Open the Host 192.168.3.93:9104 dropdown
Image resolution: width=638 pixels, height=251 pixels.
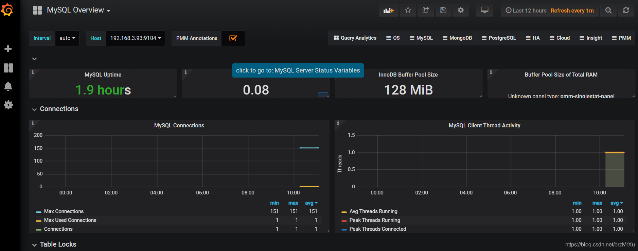tap(136, 38)
